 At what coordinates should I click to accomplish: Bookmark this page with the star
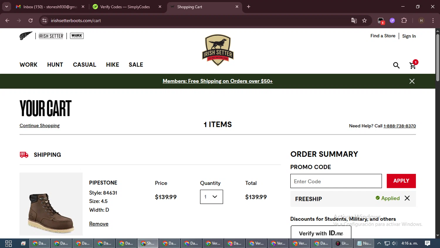(364, 20)
